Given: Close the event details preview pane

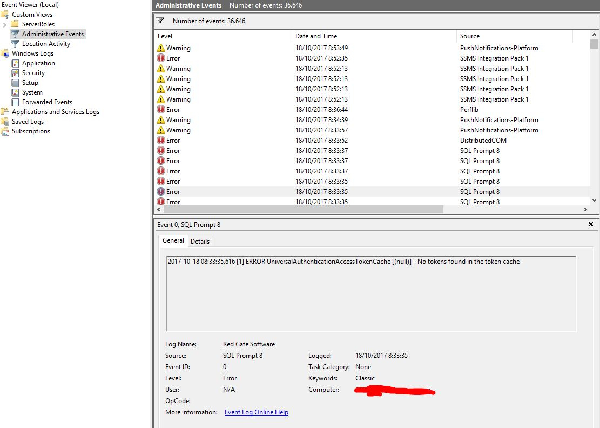Looking at the screenshot, I should point(591,224).
